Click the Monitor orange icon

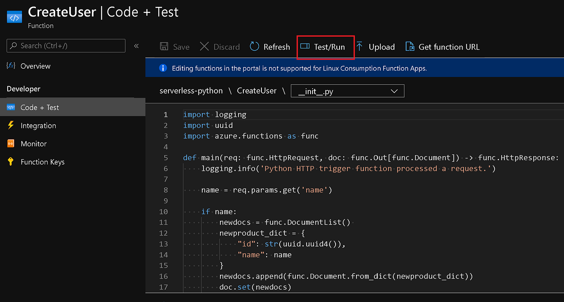click(x=11, y=144)
